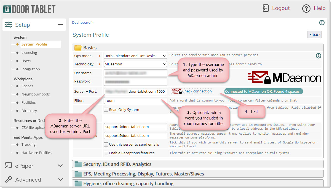Click the Basics folder icon
The width and height of the screenshot is (332, 189).
point(78,48)
